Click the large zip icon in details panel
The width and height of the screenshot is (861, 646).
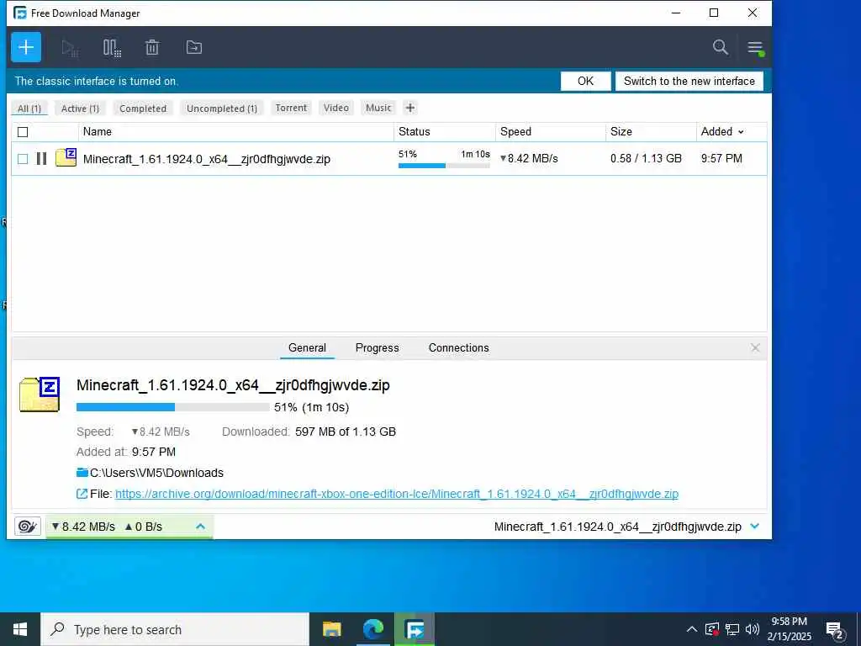pos(40,394)
